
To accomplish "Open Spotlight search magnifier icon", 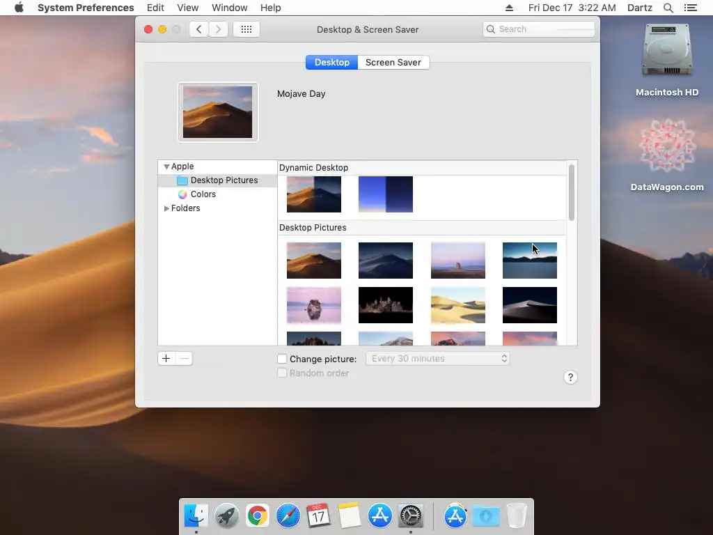I will (x=668, y=8).
